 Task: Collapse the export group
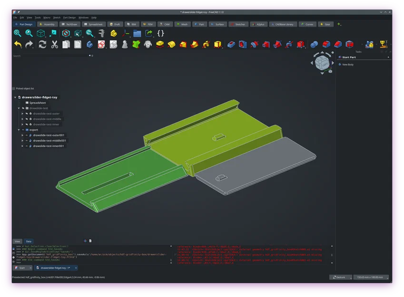pos(19,130)
